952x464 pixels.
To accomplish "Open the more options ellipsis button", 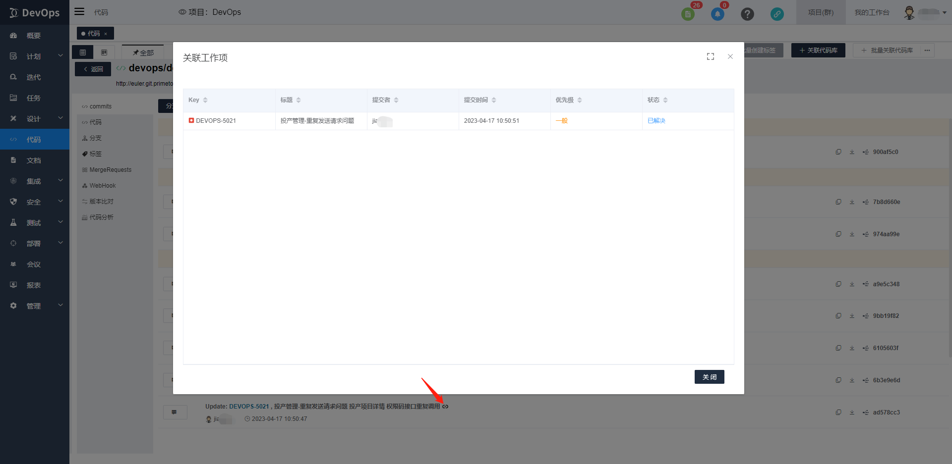I will [x=927, y=51].
